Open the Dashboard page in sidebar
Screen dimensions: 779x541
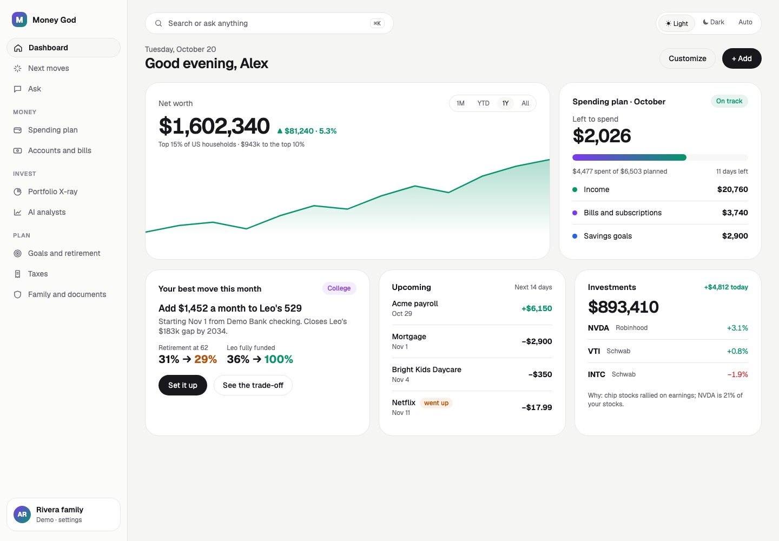[63, 48]
